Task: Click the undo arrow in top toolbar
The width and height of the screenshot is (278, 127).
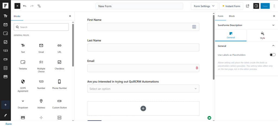Action: coord(25,6)
